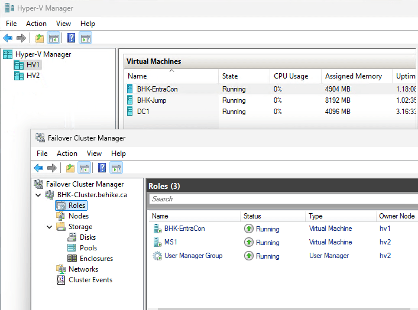The height and width of the screenshot is (310, 418).
Task: Click Up One Level icon in Hyper-V toolbar
Action: click(40, 38)
